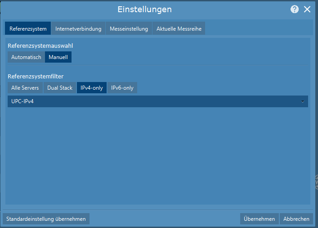Apply settings with Übernehmen
This screenshot has height=228, width=318.
[259, 219]
